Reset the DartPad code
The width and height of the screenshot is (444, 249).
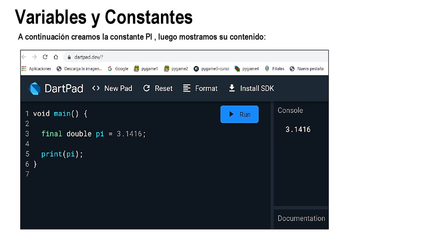158,89
